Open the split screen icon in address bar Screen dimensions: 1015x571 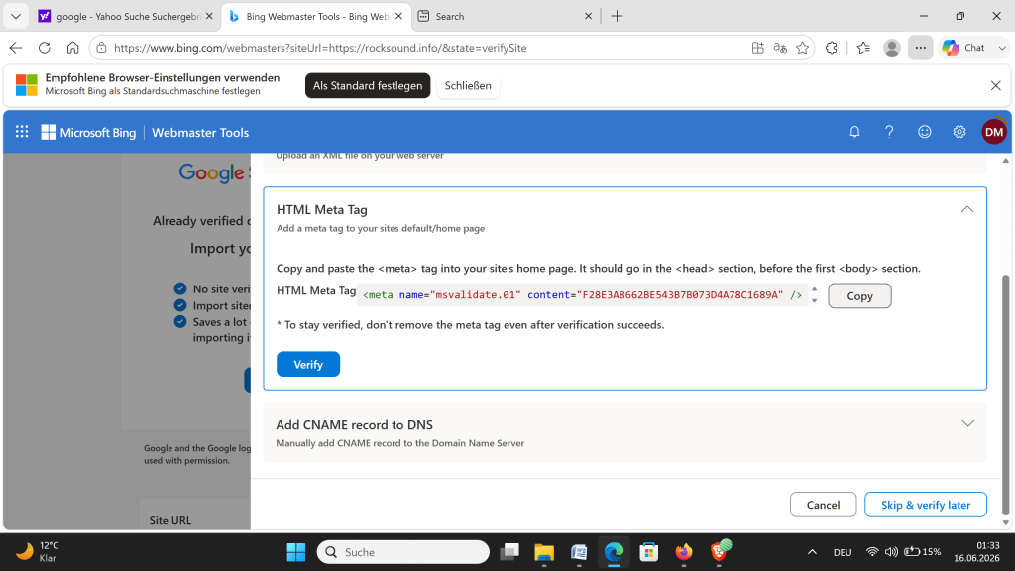pyautogui.click(x=758, y=48)
